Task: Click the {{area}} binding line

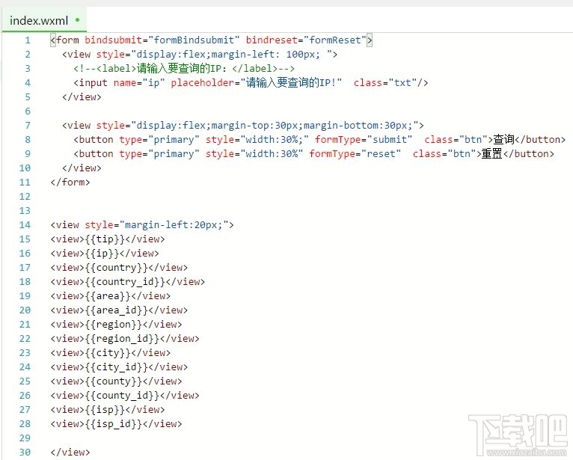Action: pos(111,296)
